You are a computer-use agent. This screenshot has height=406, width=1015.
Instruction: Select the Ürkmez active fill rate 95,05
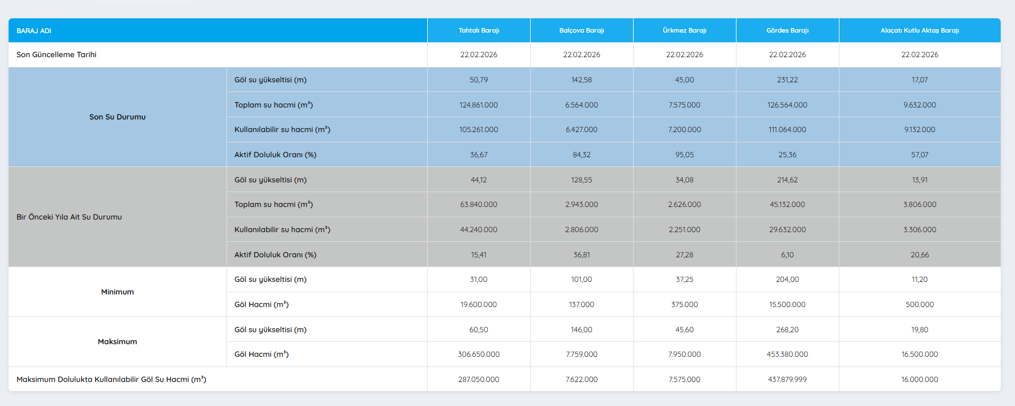click(x=684, y=155)
